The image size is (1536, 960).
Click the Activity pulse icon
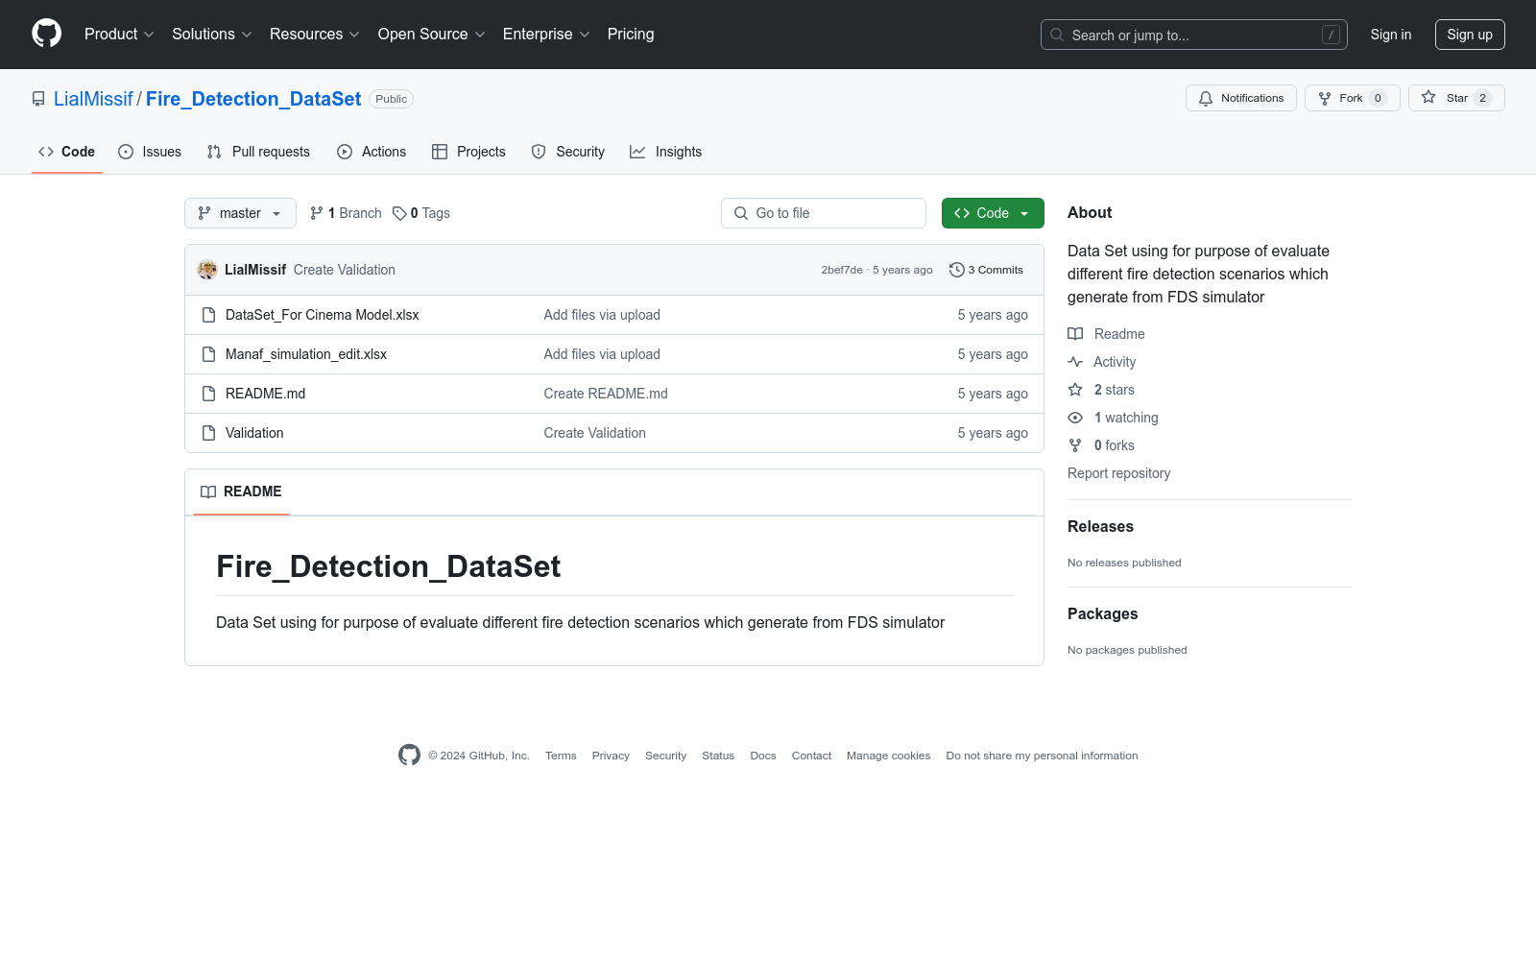tap(1075, 362)
